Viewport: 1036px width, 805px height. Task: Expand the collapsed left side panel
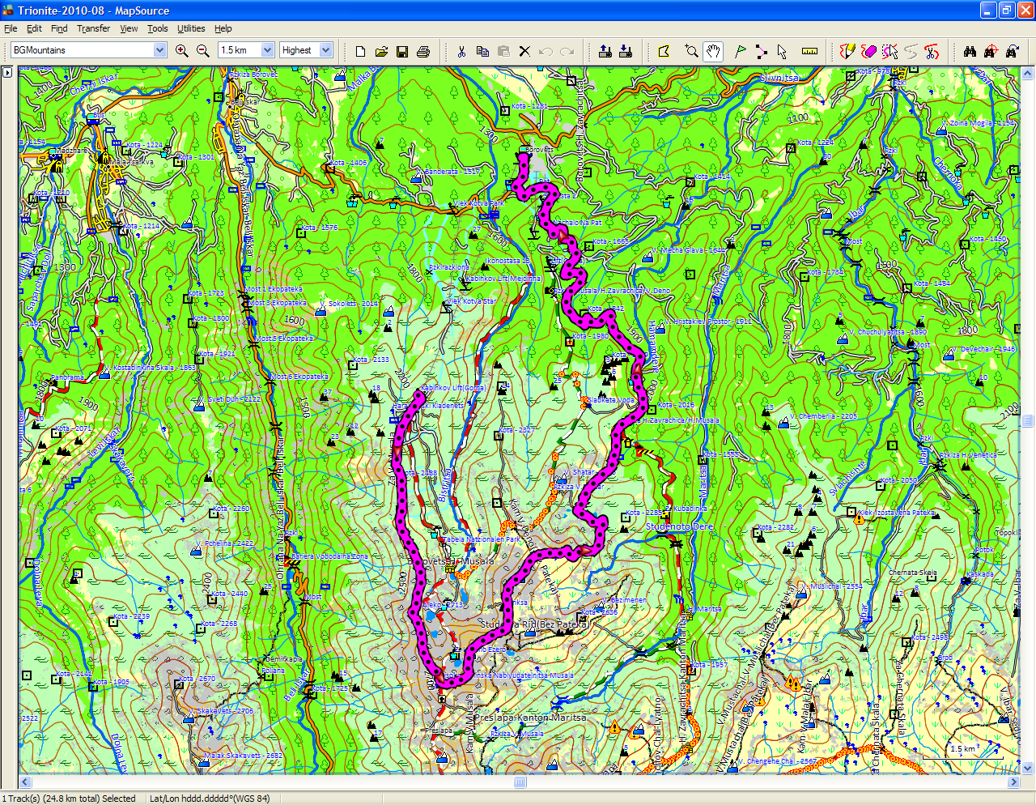7,72
